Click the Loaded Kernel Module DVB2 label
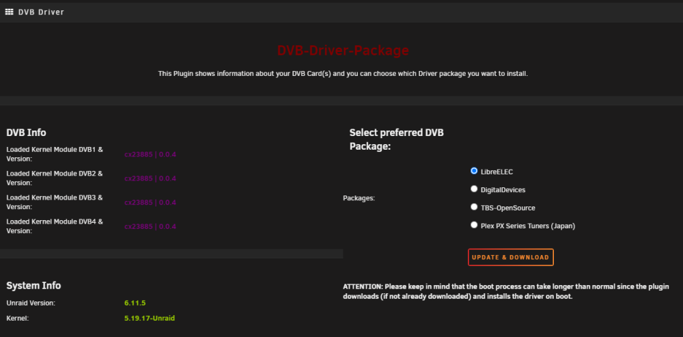Viewport: 683px width, 337px height. (55, 178)
